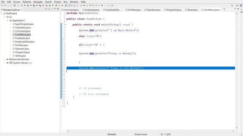Click the Debug bug icon
The height and width of the screenshot is (136, 243).
point(22,6)
